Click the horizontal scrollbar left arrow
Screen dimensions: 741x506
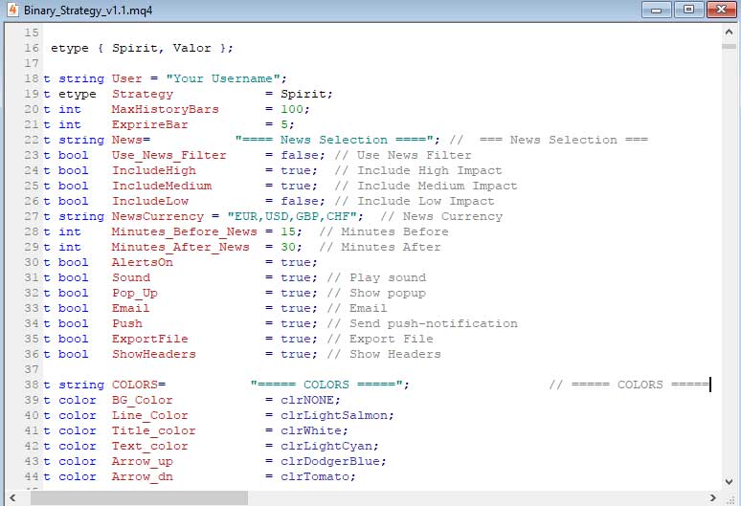(x=11, y=497)
